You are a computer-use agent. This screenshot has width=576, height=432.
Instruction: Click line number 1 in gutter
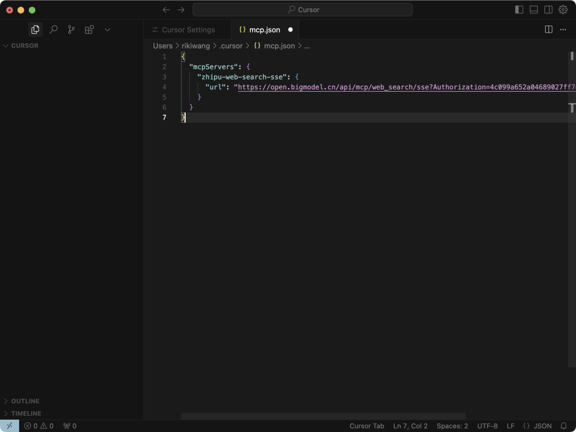(164, 57)
